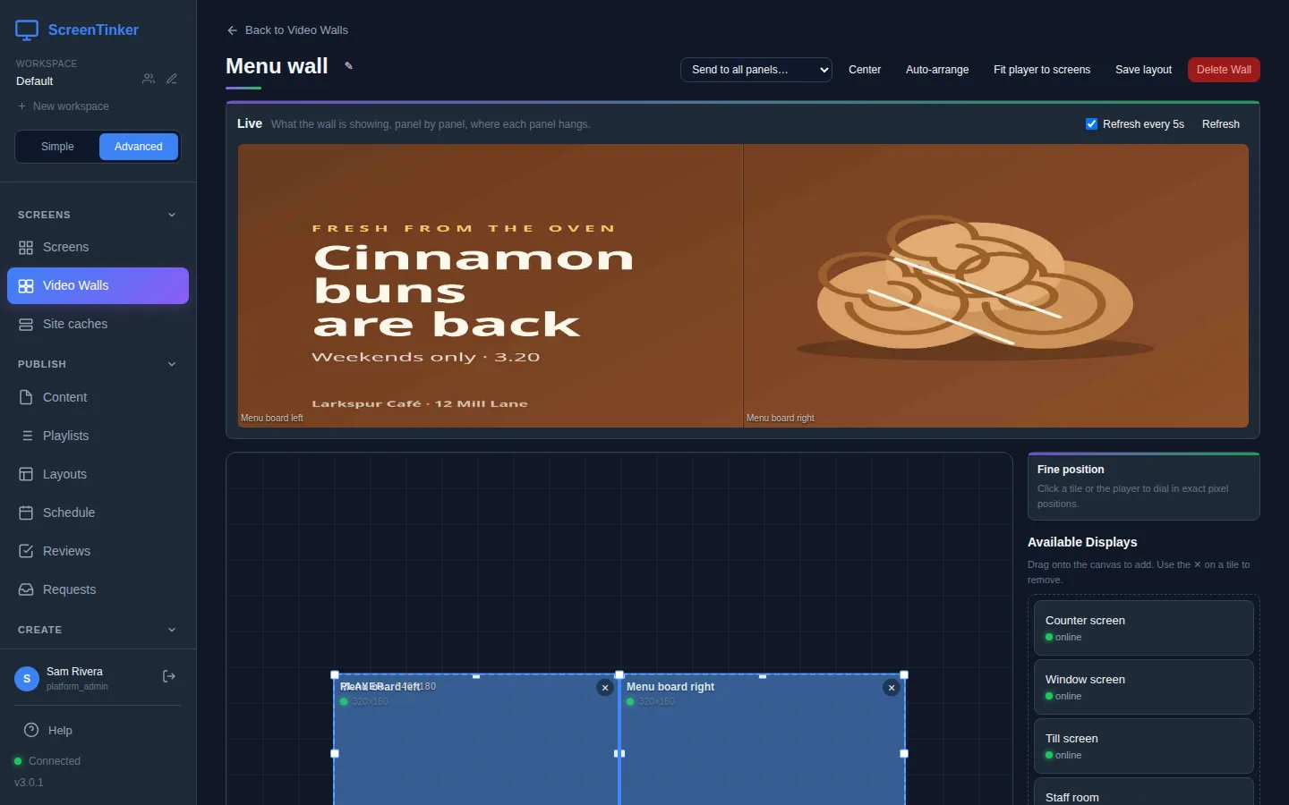
Task: Open Playlists via its list icon
Action: [26, 436]
